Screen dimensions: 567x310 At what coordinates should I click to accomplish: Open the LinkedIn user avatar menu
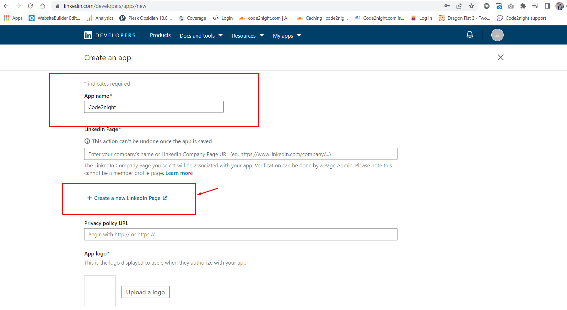point(497,35)
